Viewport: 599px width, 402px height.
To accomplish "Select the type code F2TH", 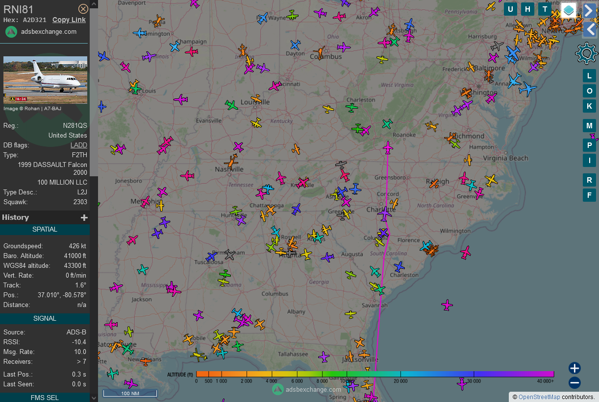I will 79,155.
